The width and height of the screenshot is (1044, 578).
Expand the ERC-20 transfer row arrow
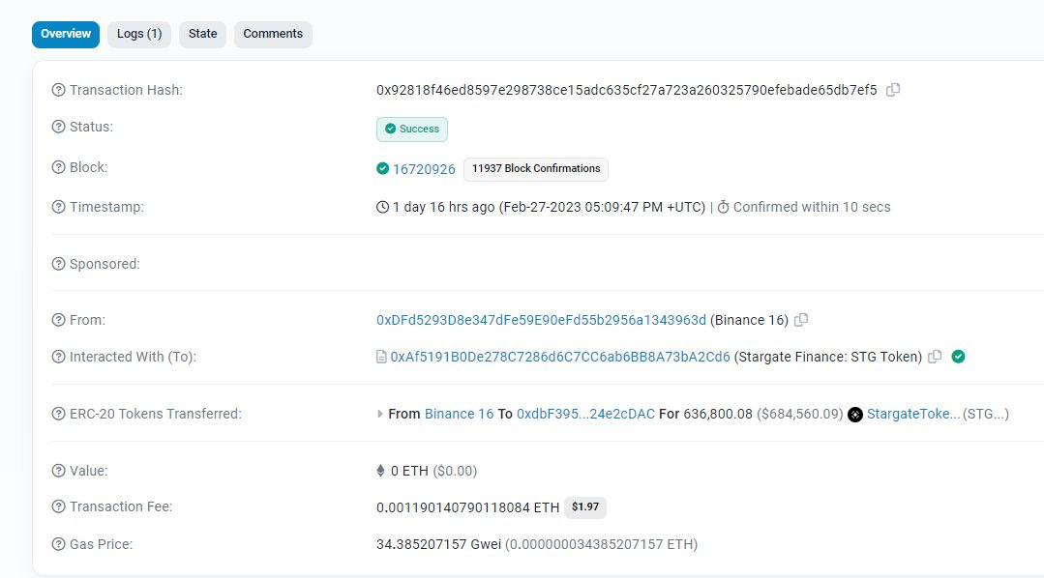pos(379,414)
